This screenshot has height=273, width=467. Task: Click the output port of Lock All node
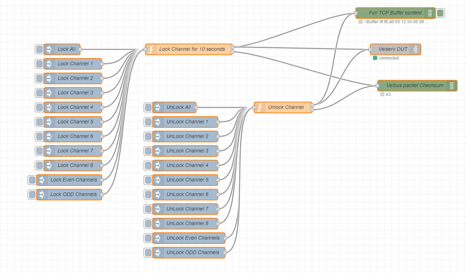coord(80,49)
